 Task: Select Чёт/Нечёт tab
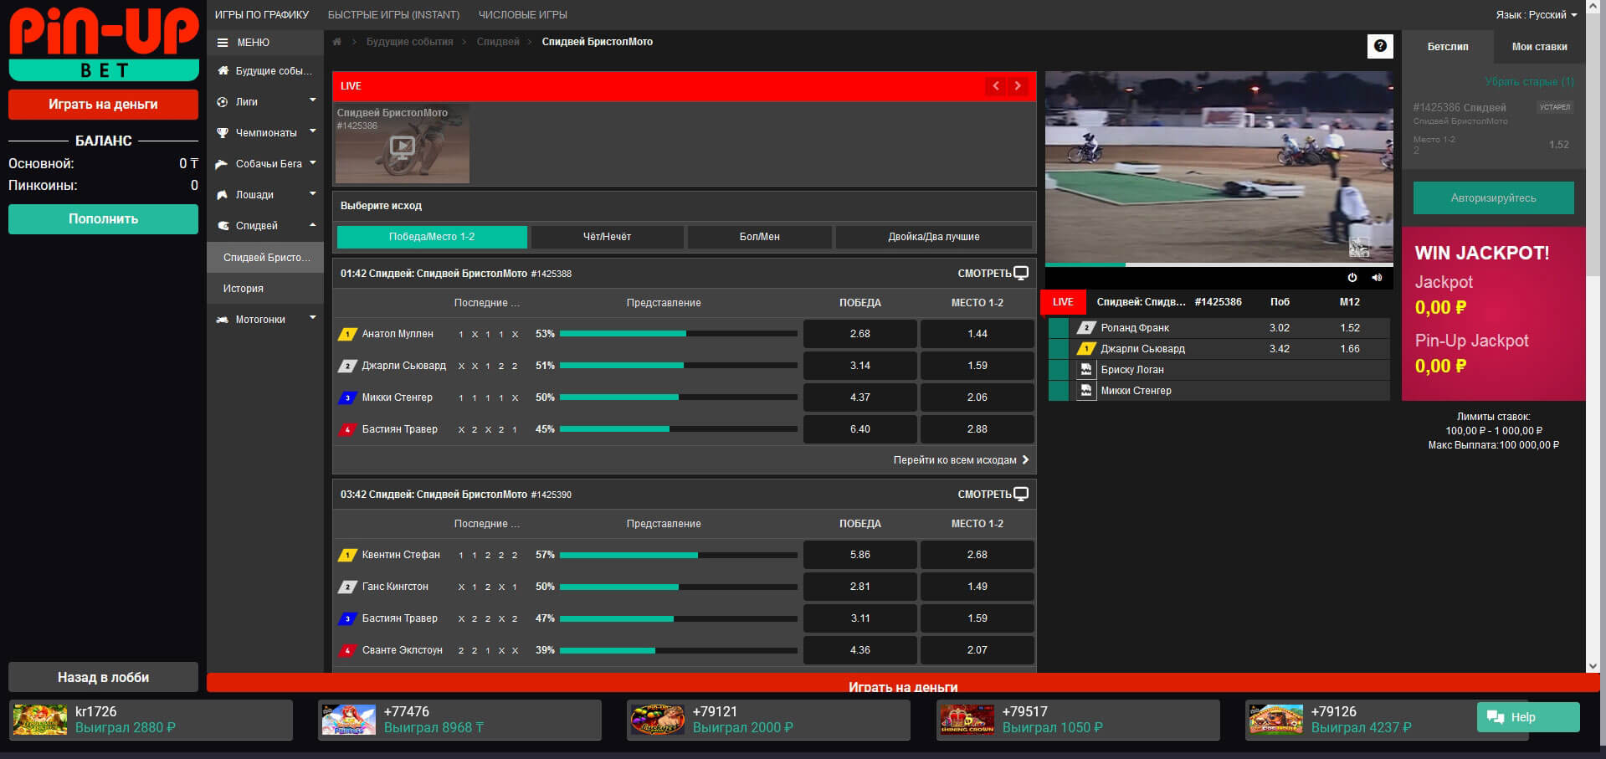click(607, 237)
